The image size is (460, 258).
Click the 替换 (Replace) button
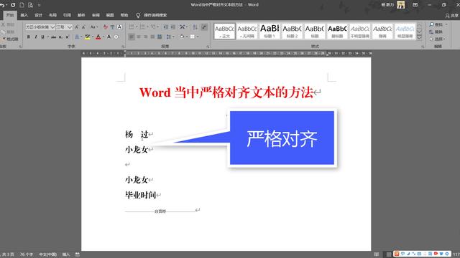(436, 32)
